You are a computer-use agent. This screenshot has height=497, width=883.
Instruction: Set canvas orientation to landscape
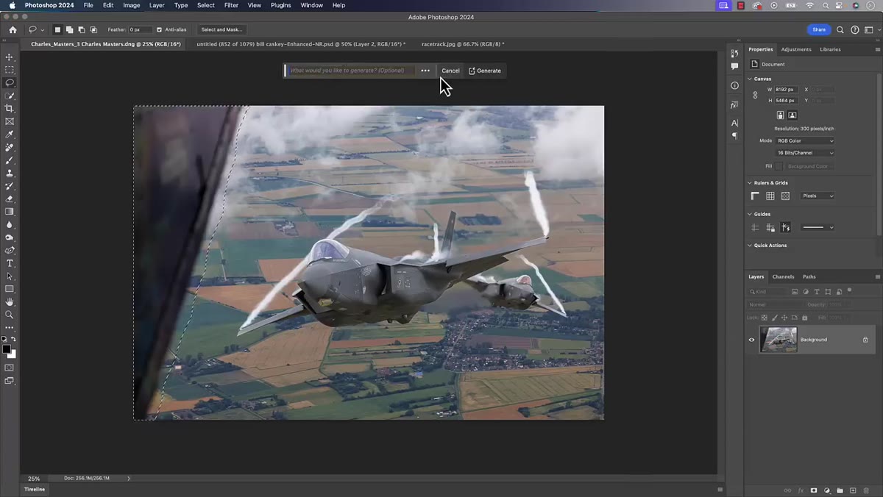[x=792, y=115]
